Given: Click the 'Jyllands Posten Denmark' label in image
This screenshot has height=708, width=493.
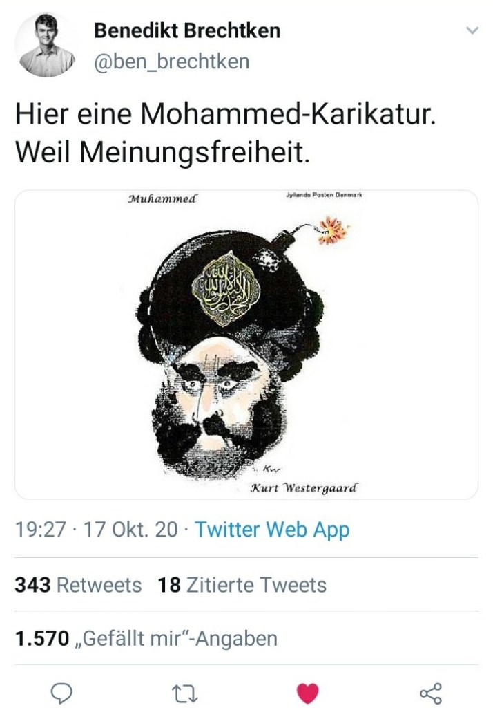Looking at the screenshot, I should tap(325, 195).
